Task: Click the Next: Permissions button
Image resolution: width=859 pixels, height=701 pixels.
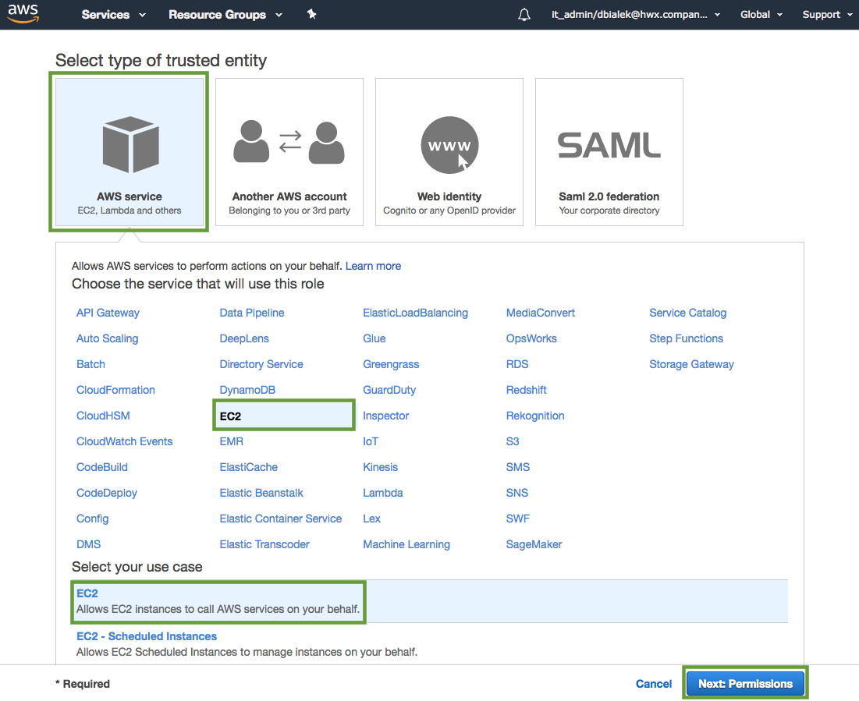Action: pos(745,684)
